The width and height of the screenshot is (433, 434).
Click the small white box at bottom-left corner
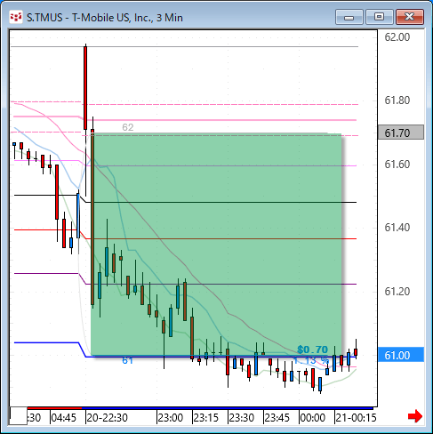(19, 415)
